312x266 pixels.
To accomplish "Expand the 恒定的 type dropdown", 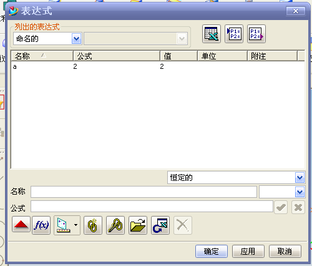I will pos(300,178).
